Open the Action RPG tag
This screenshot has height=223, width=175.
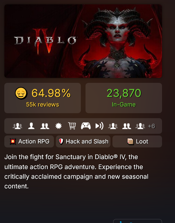pyautogui.click(x=29, y=141)
